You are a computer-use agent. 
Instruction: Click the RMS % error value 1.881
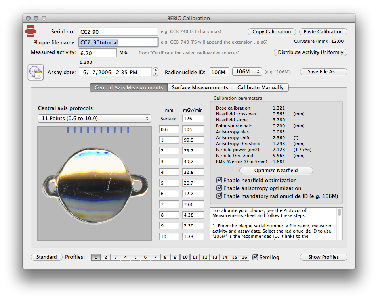(279, 162)
